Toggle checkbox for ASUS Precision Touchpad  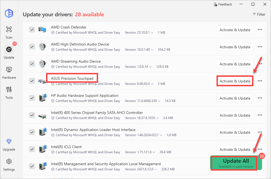32,81
